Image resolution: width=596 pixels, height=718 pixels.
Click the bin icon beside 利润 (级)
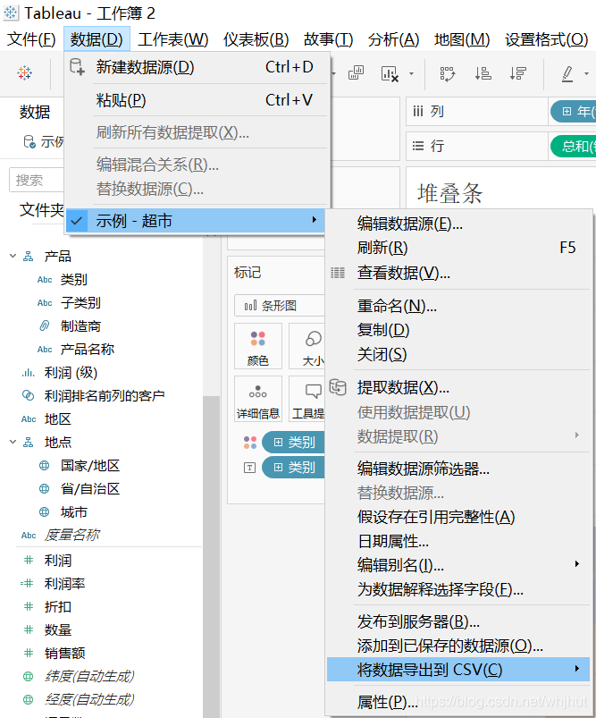[x=28, y=373]
